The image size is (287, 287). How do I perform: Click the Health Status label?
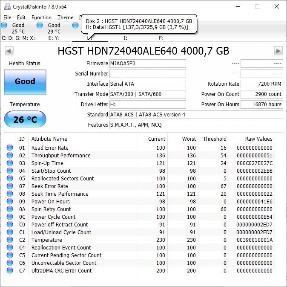pyautogui.click(x=25, y=64)
